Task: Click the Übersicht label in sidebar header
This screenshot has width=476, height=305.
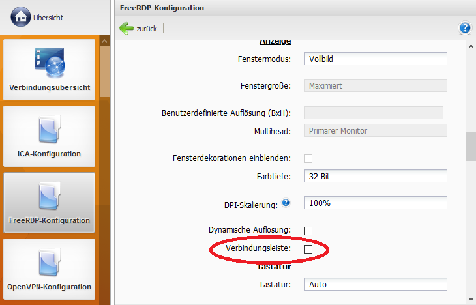Action: [x=48, y=18]
